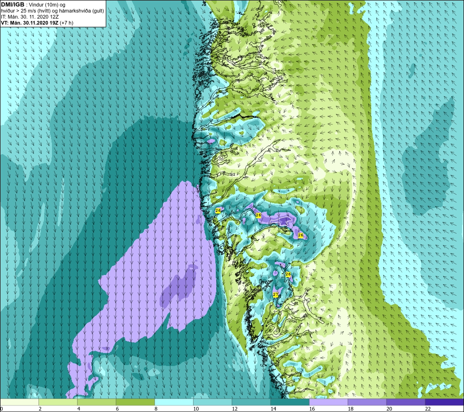Click the yellow "26" gust label nearest the coastline
The height and width of the screenshot is (412, 464).
click(218, 210)
